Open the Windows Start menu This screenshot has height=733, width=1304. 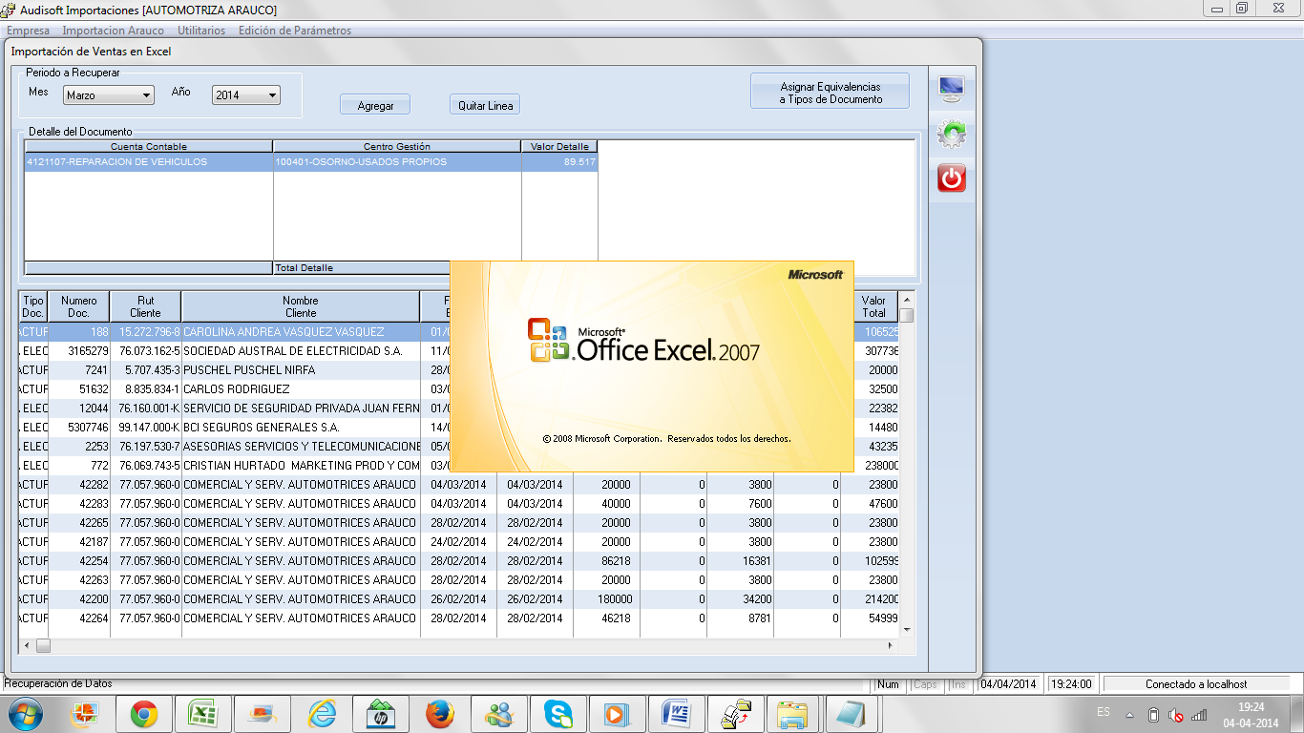pos(24,713)
